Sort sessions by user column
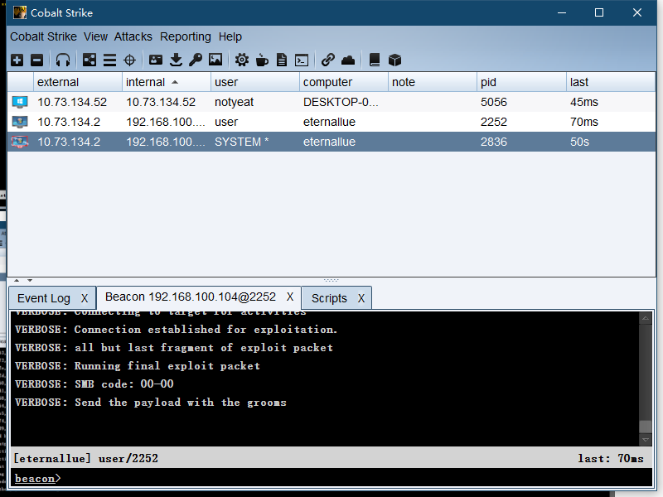Image resolution: width=663 pixels, height=497 pixels. (x=255, y=82)
